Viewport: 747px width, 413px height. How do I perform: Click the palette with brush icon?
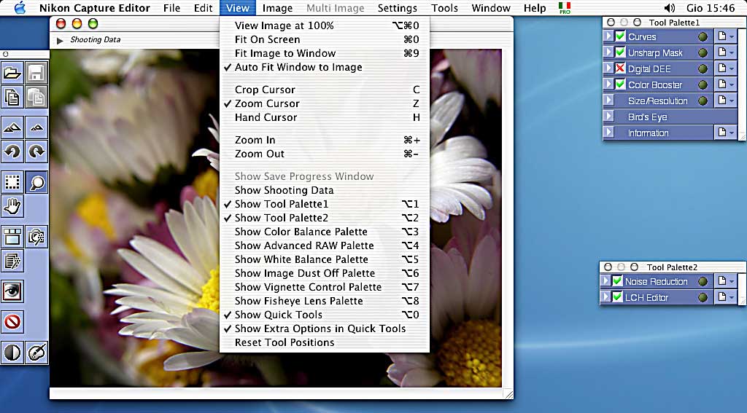click(x=36, y=353)
